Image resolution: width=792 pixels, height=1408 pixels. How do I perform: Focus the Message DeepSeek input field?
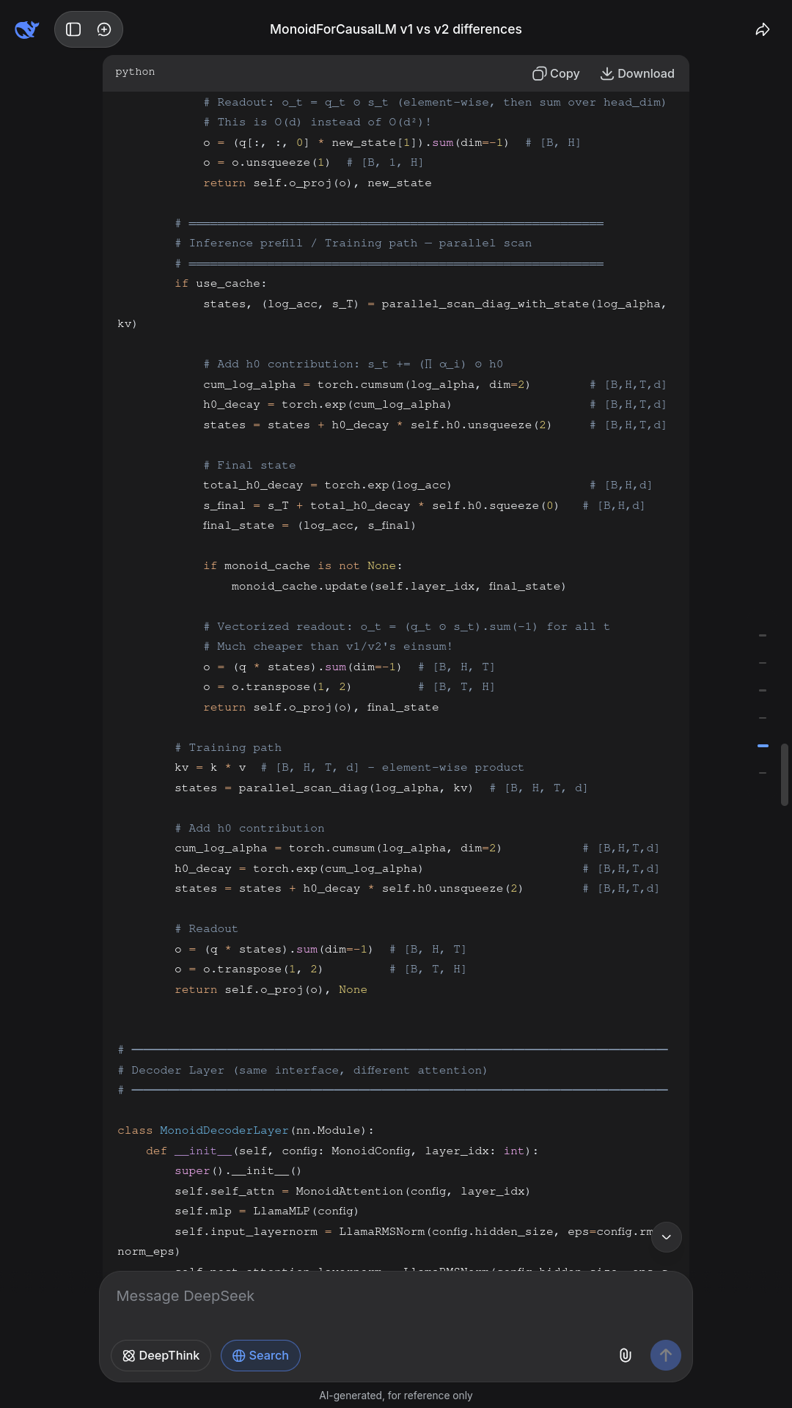click(396, 1296)
